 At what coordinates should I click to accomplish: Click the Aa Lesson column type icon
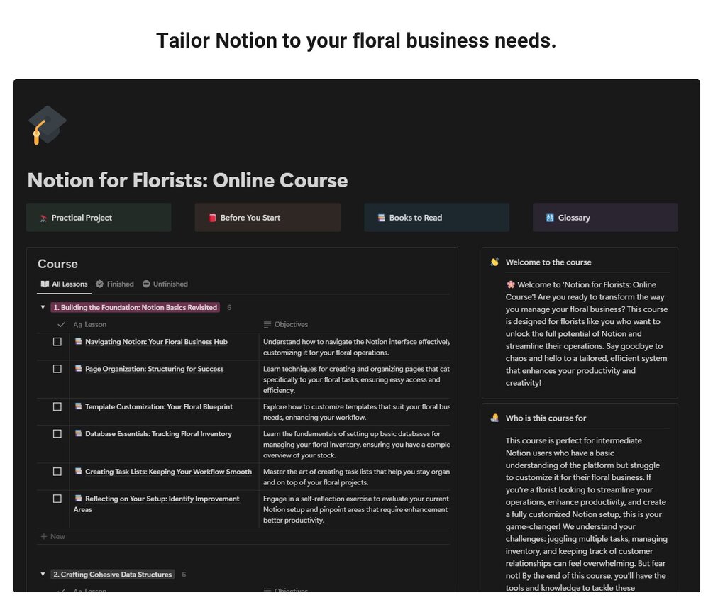[77, 325]
